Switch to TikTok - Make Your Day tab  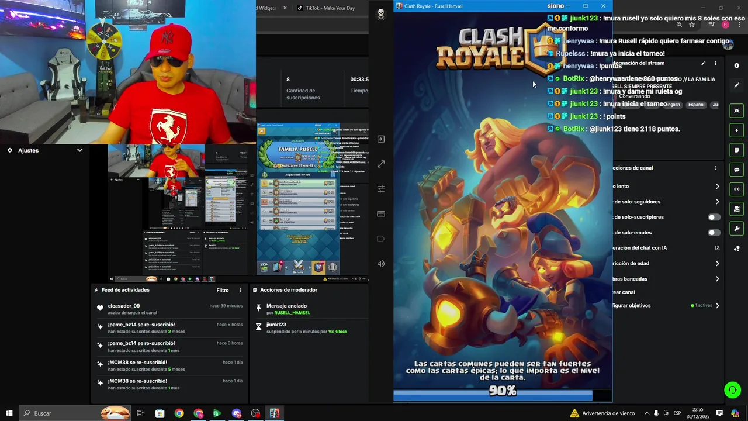coord(330,8)
